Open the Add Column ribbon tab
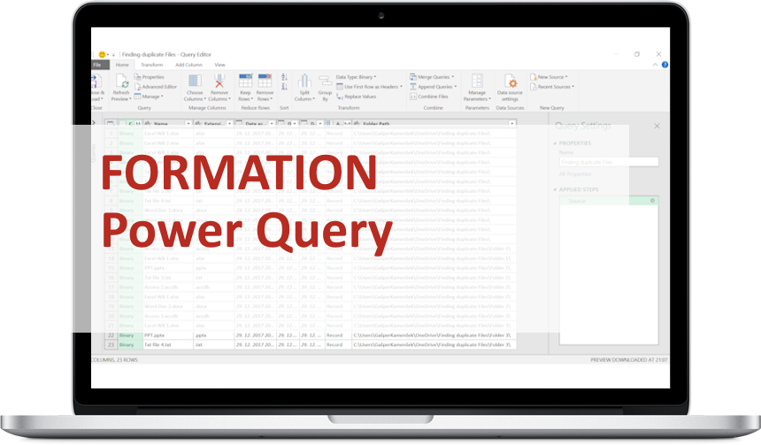The image size is (761, 445). pyautogui.click(x=188, y=65)
